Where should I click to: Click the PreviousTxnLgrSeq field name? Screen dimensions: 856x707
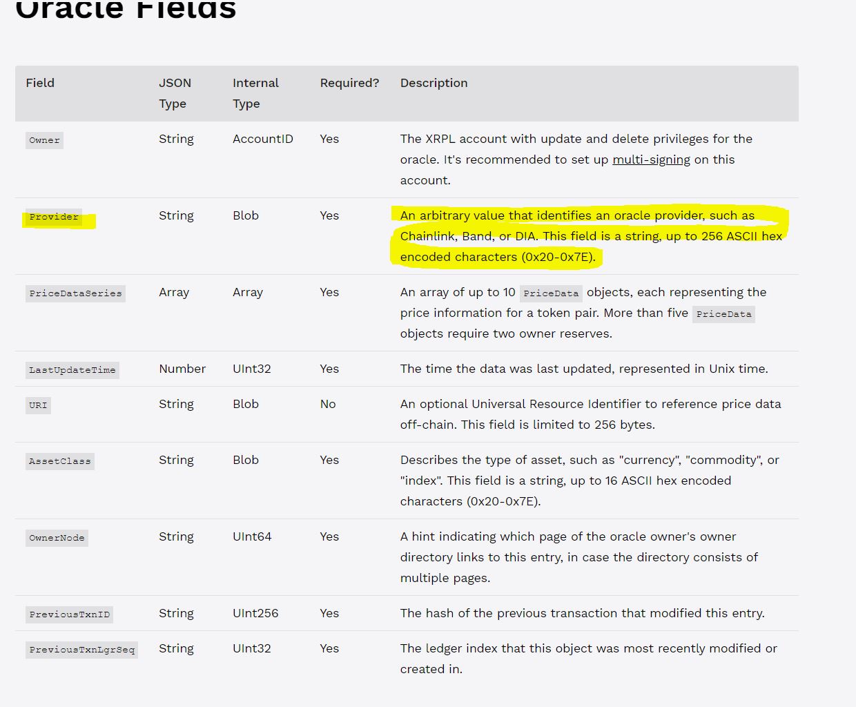click(81, 650)
